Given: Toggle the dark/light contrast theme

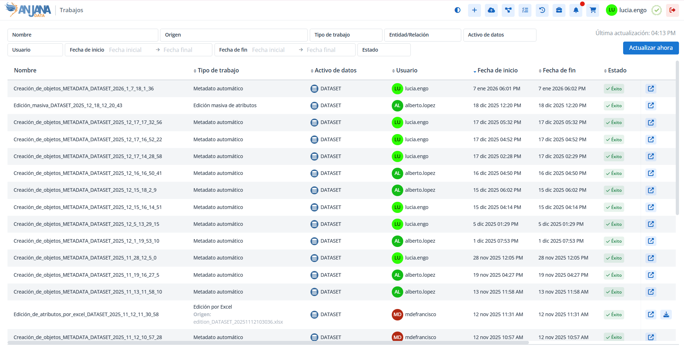Looking at the screenshot, I should pos(457,10).
